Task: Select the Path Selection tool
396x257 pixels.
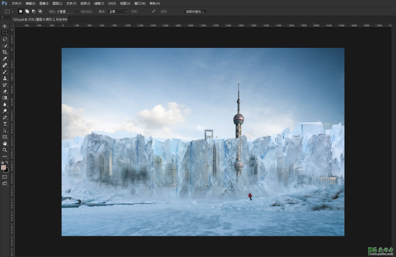Action: [5, 130]
